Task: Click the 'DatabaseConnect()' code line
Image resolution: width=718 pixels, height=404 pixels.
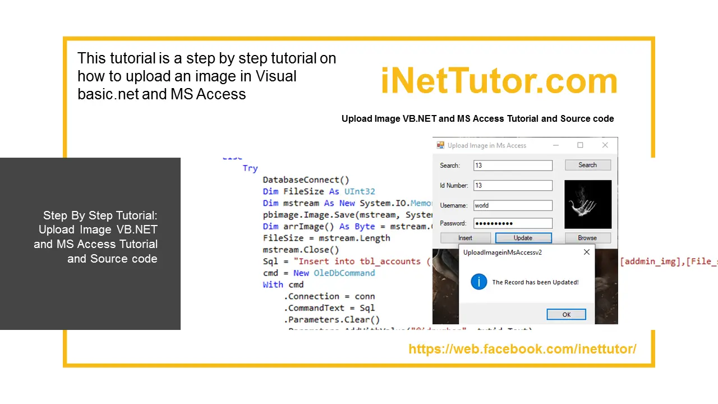Action: (x=306, y=180)
